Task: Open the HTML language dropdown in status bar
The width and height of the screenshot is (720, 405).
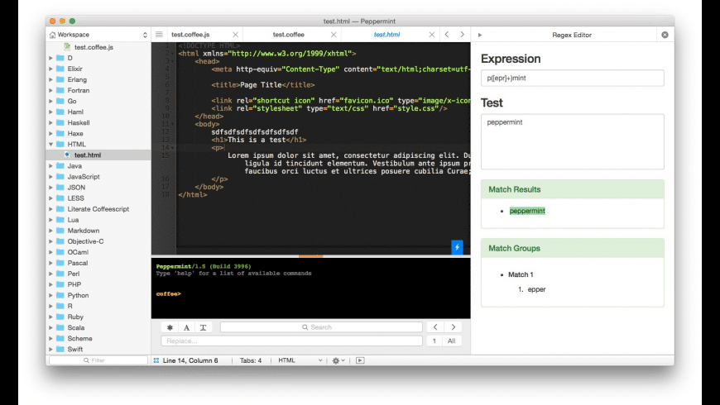Action: (x=300, y=360)
